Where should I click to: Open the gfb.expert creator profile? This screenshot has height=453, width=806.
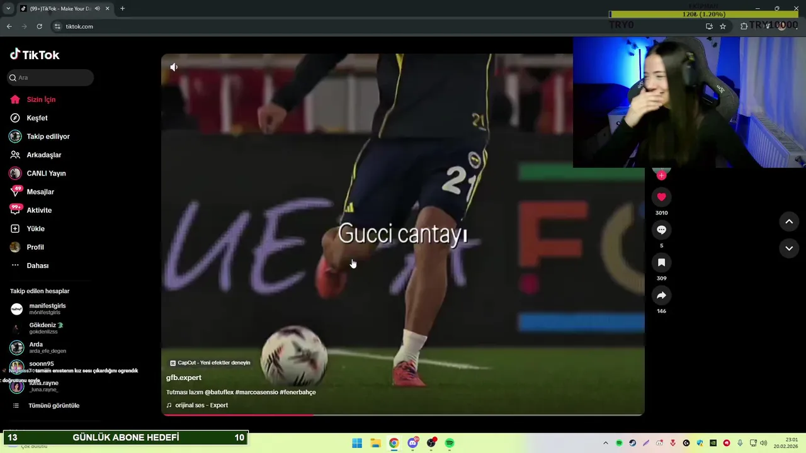pos(184,377)
